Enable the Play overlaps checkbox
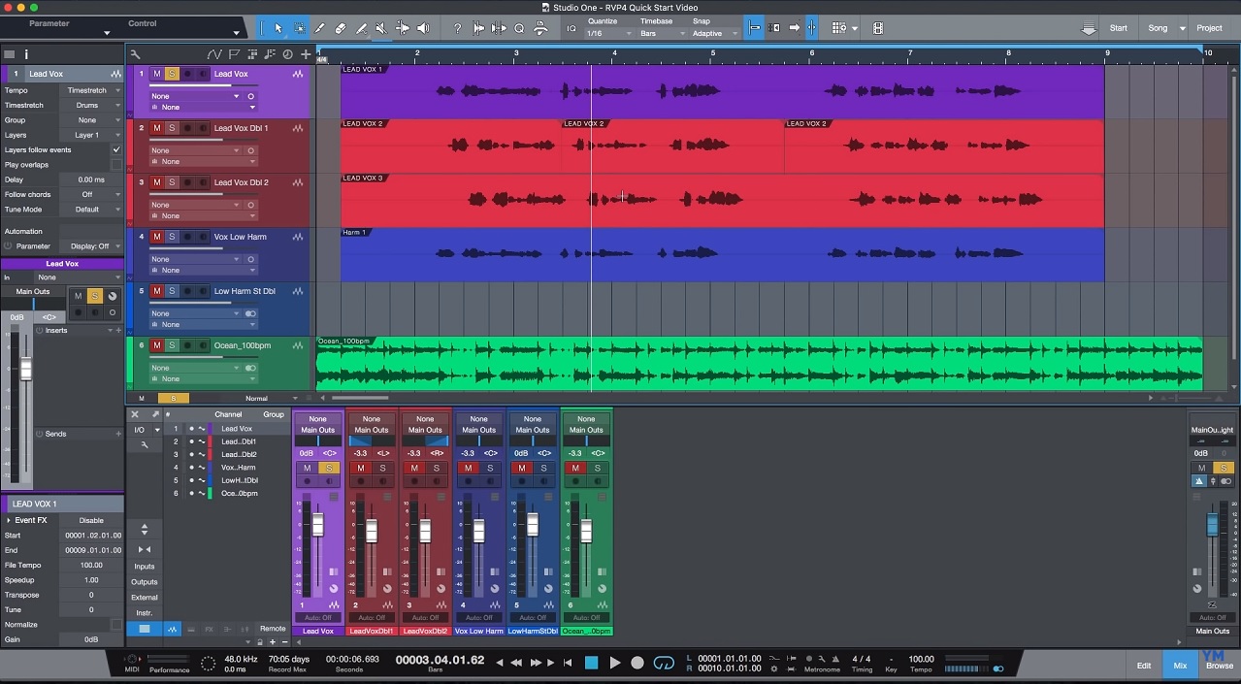 116,165
